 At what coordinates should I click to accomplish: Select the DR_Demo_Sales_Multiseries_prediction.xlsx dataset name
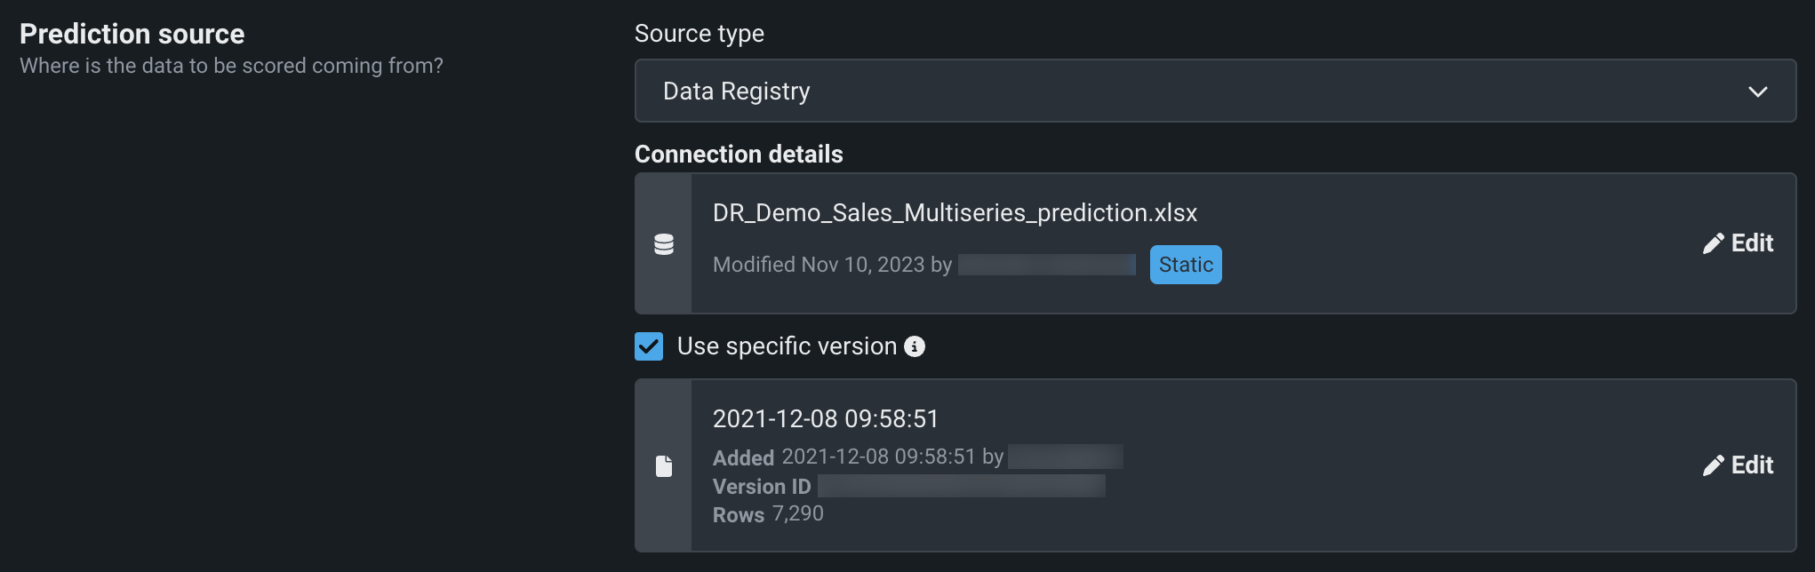tap(955, 213)
